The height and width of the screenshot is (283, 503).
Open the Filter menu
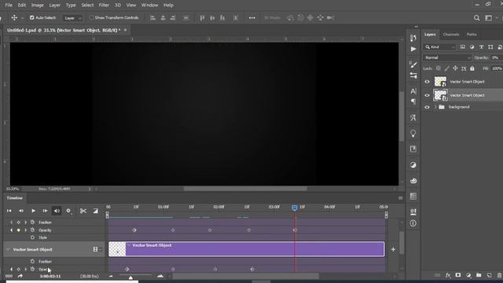(x=104, y=6)
